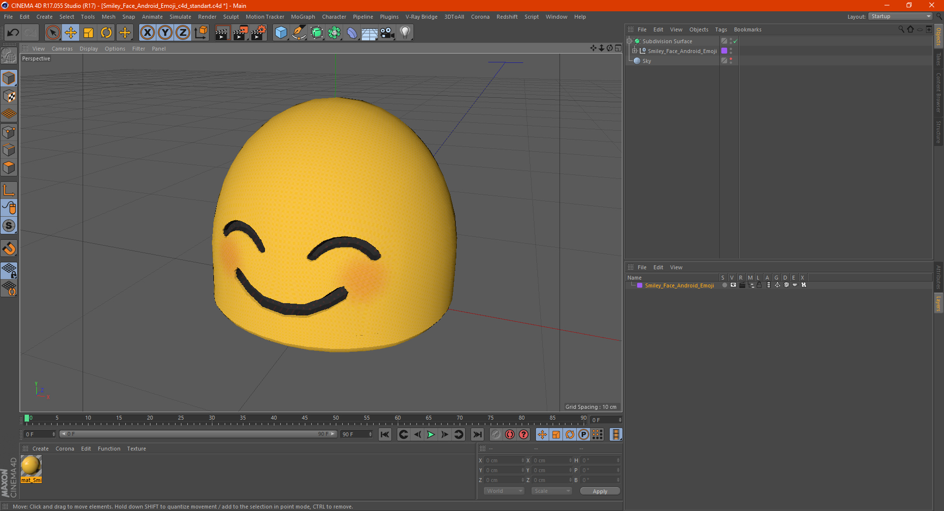Viewport: 944px width, 511px height.
Task: Add a Cube primitive object
Action: pos(281,33)
